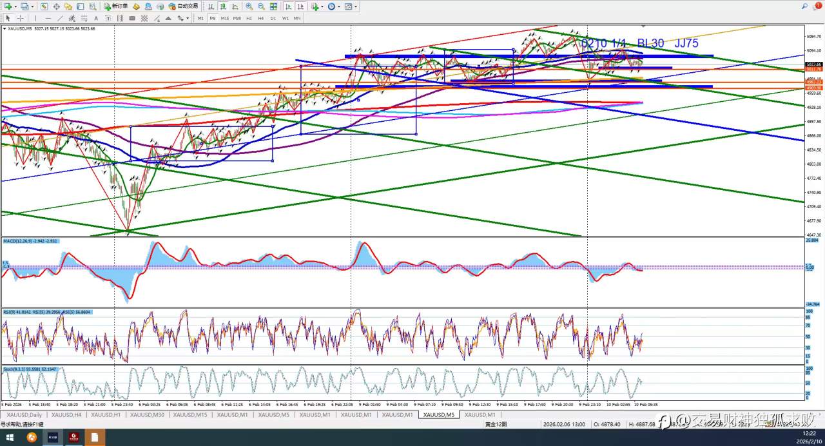Choose the text label tool
Screen dimensions: 825x446
click(96, 18)
